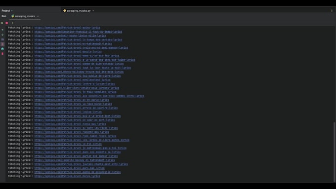Open the le-temps-des-cerises lyrics link
Screen dimensions: 336x189
78,39
